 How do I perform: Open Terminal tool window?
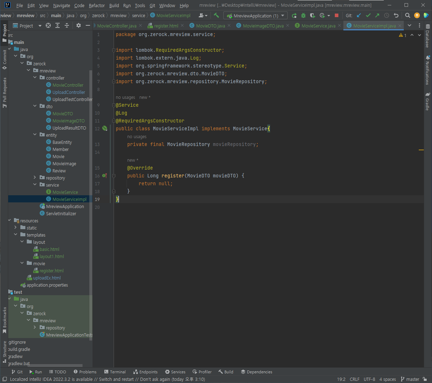(x=115, y=372)
